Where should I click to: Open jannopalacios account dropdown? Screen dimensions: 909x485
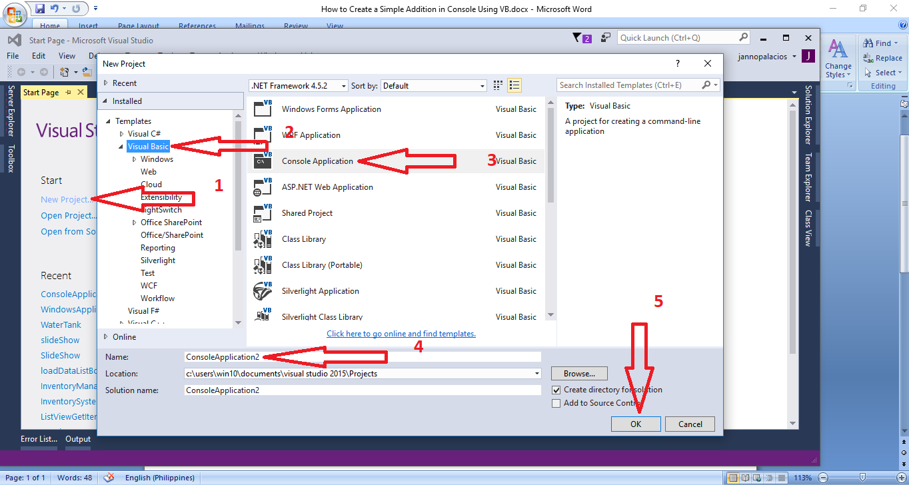(x=767, y=57)
